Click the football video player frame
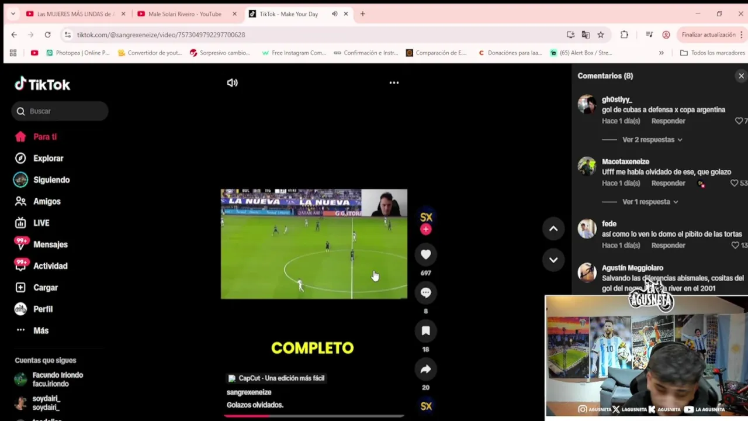748x421 pixels. click(x=314, y=244)
